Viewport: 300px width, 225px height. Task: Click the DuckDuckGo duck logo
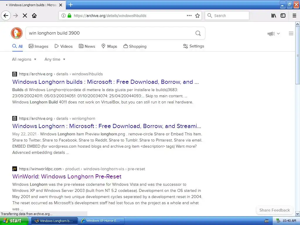click(17, 33)
